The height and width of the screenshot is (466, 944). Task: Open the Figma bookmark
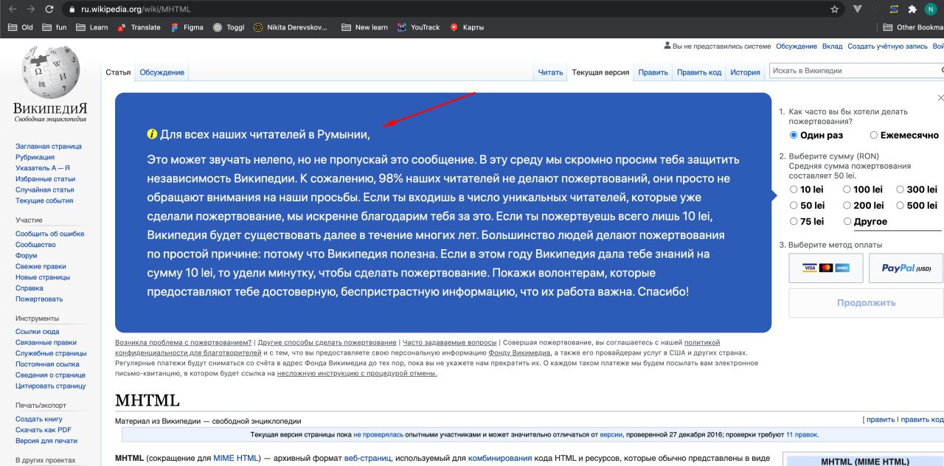coord(187,27)
